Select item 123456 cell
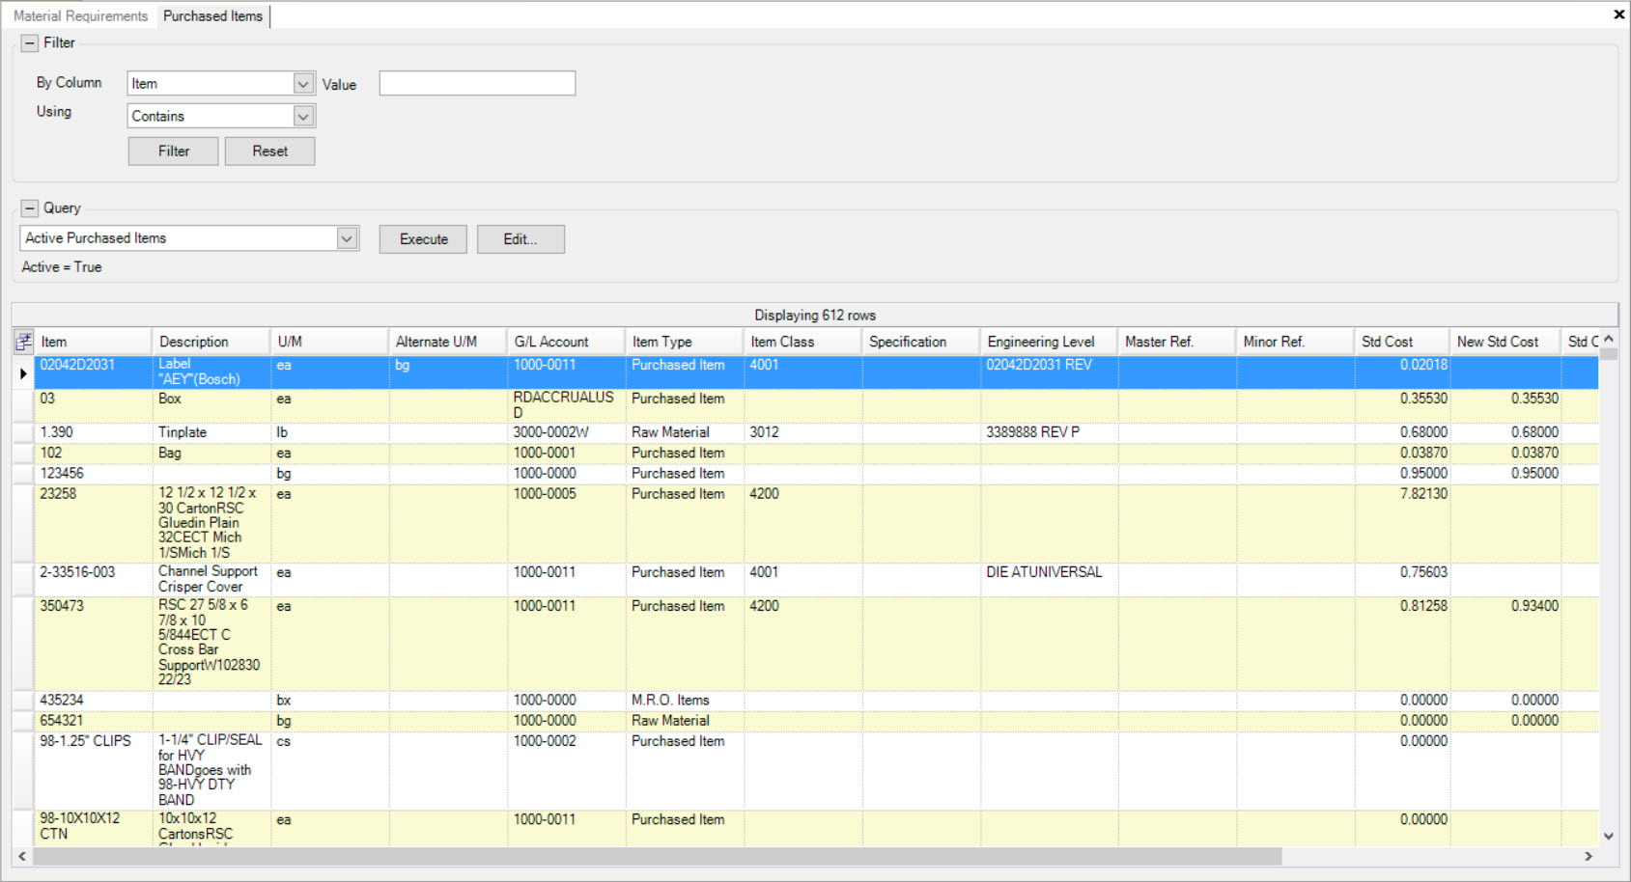The image size is (1631, 882). point(93,473)
